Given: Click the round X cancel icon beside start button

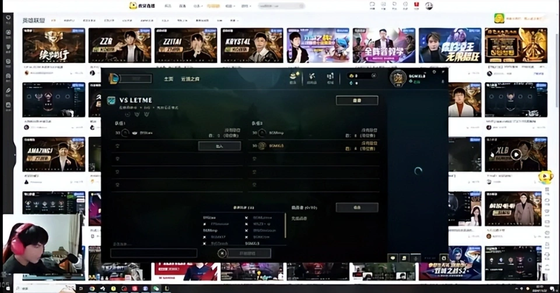Looking at the screenshot, I should (222, 253).
